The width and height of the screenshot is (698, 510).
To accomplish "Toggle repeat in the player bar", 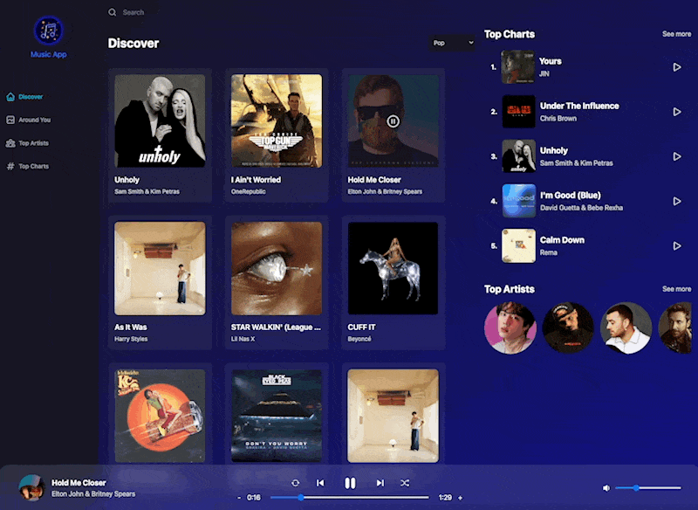I will [295, 483].
